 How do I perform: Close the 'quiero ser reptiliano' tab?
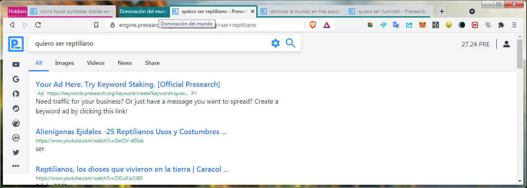point(252,11)
